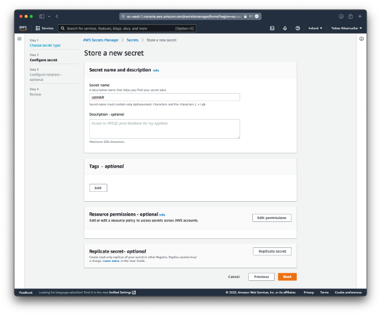Open AWS CloudShell terminal icon
The width and height of the screenshot is (381, 315).
272,28
